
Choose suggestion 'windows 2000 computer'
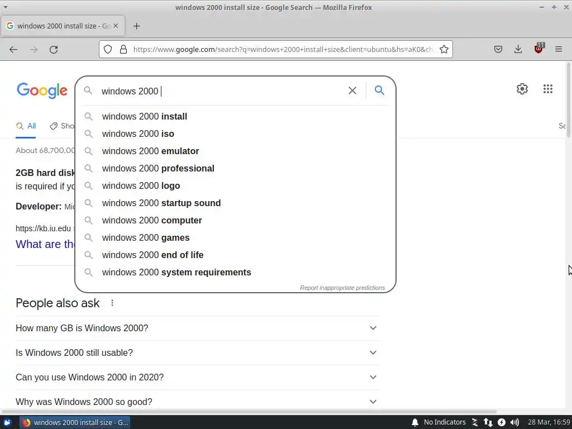point(235,220)
